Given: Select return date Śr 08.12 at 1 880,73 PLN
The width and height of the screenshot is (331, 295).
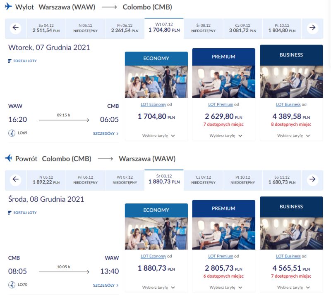Looking at the screenshot, I should coord(164,180).
